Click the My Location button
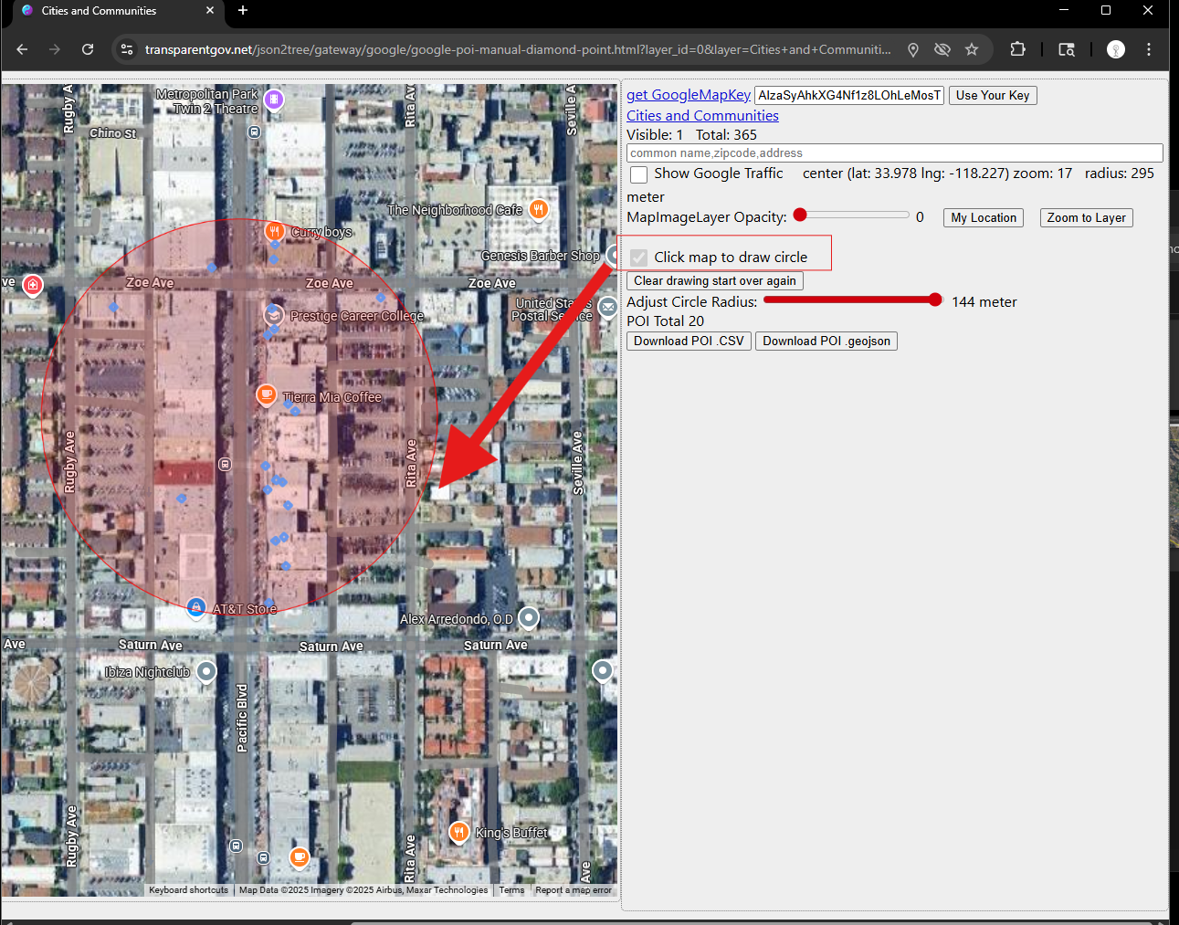1179x925 pixels. [984, 217]
